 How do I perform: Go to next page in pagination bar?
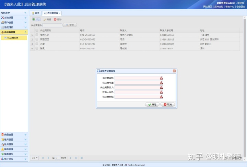point(71,158)
